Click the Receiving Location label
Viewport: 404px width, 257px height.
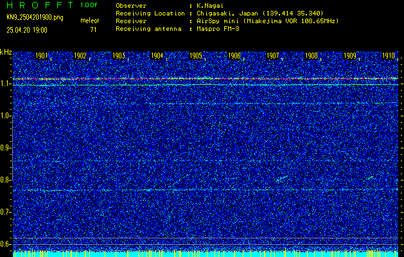[150, 13]
